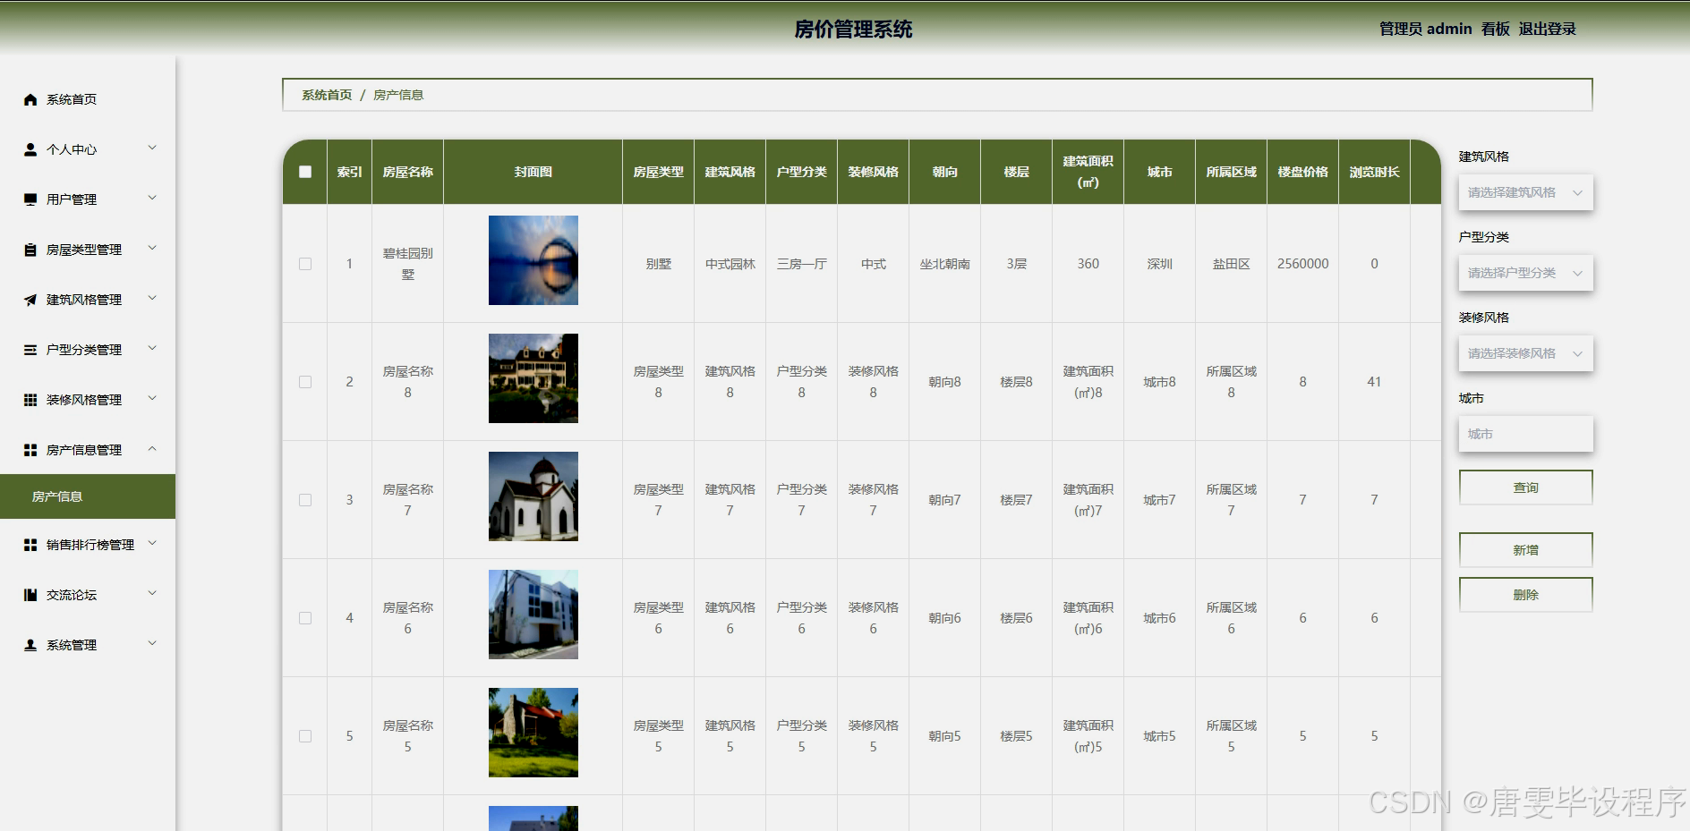The width and height of the screenshot is (1690, 831).
Task: Click the 看板 link in the header
Action: pos(1495,30)
